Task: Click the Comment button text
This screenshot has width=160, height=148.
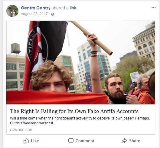Action: click(x=85, y=141)
